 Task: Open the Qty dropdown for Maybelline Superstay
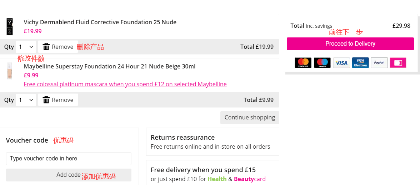click(x=26, y=100)
